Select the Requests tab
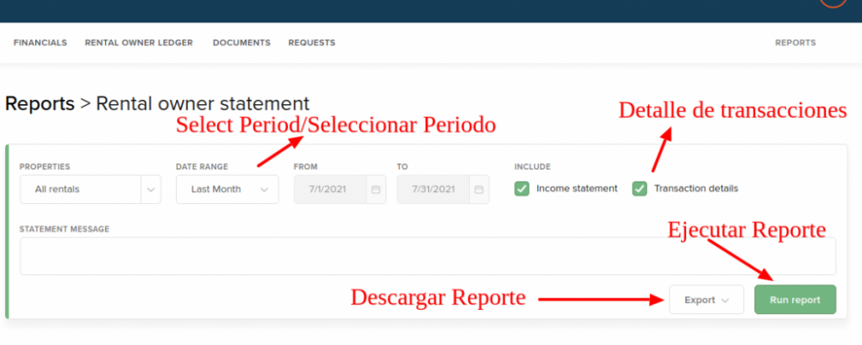Image resolution: width=862 pixels, height=345 pixels. click(x=311, y=43)
